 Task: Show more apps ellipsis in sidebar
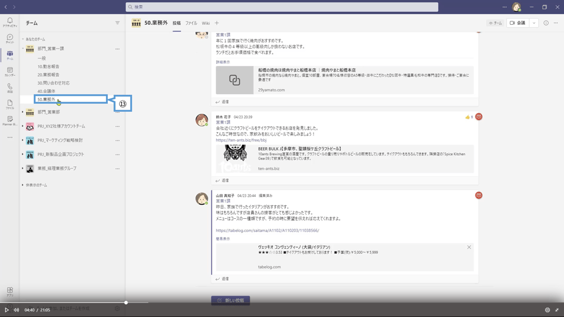point(10,137)
